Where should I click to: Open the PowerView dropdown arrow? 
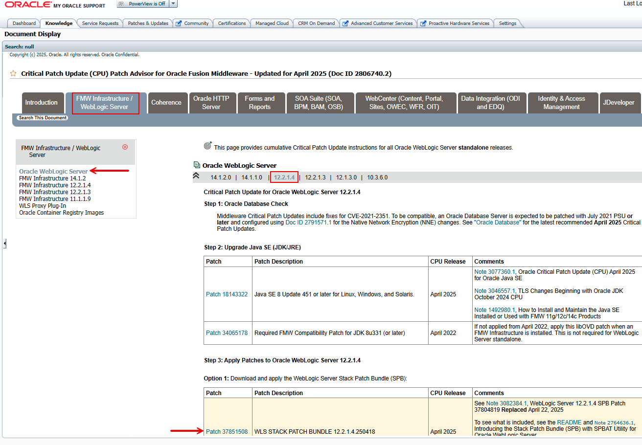[x=174, y=4]
